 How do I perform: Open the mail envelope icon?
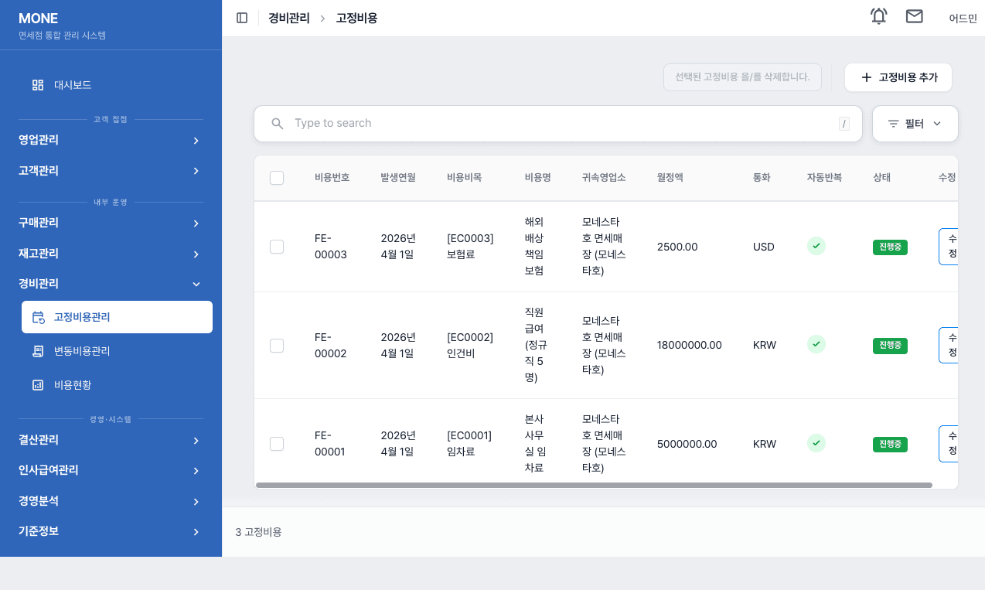coord(915,16)
